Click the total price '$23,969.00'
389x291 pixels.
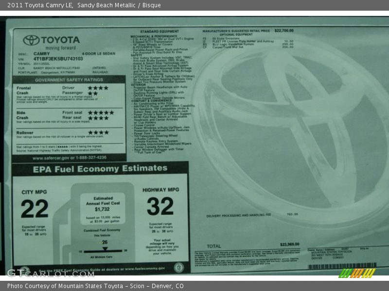(x=290, y=244)
